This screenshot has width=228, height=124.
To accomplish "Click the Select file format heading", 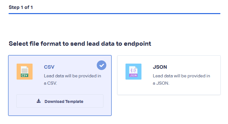I will point(80,44).
